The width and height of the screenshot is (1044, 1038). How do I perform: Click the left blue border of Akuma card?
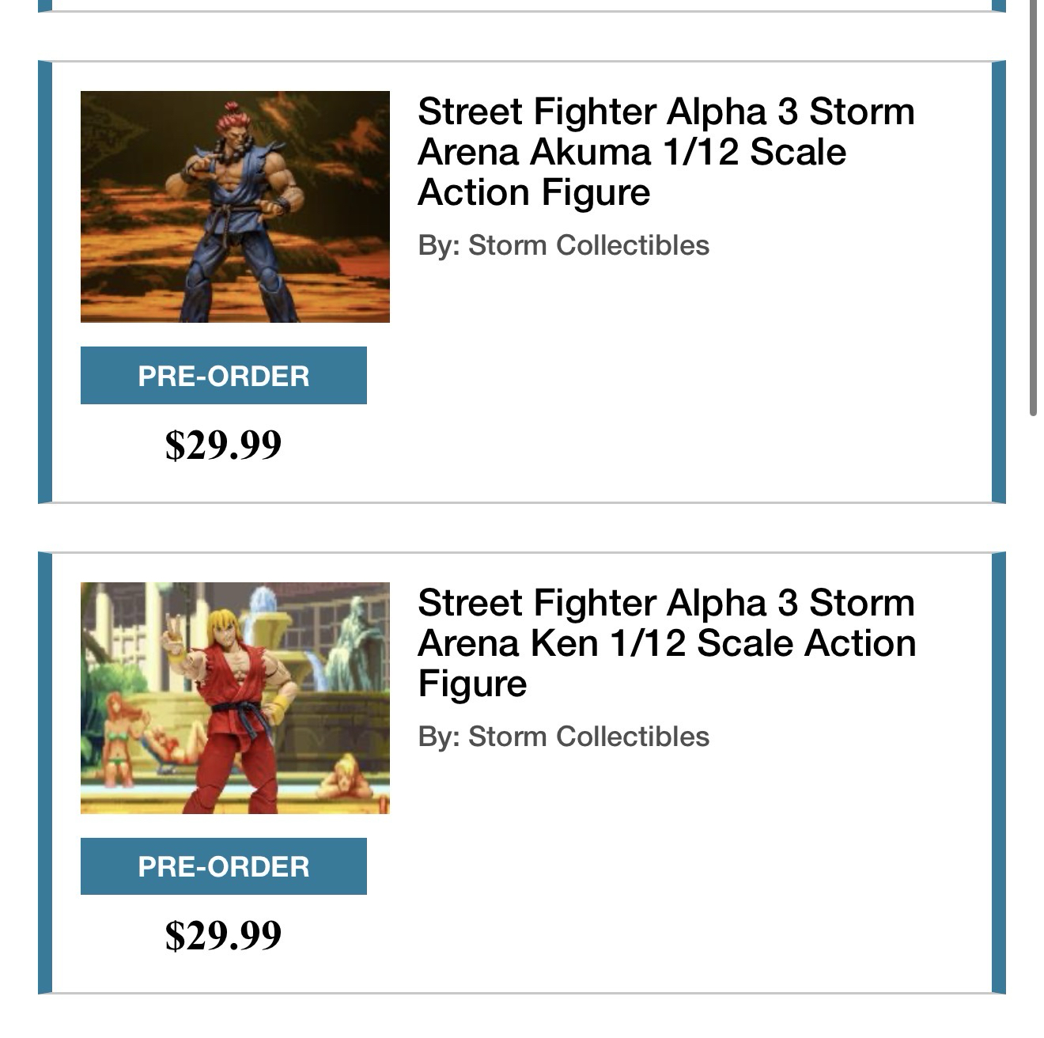45,282
